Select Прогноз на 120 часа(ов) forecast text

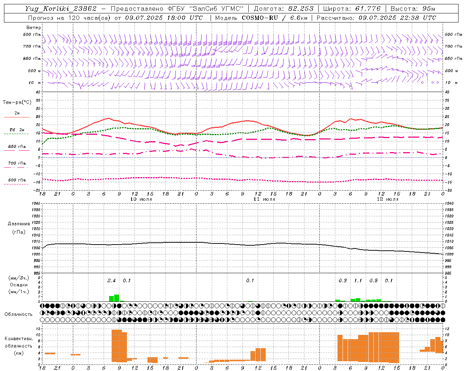(x=70, y=18)
